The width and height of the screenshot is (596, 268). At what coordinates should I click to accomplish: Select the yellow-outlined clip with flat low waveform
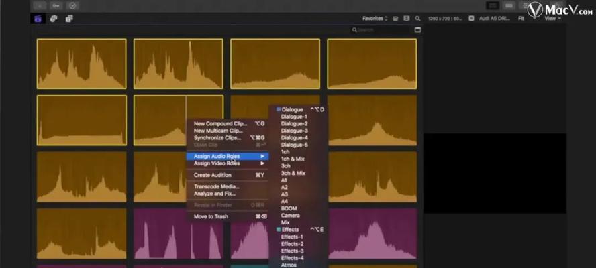click(x=82, y=121)
